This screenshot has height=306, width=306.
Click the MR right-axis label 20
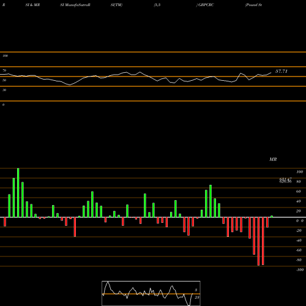tap(299, 211)
